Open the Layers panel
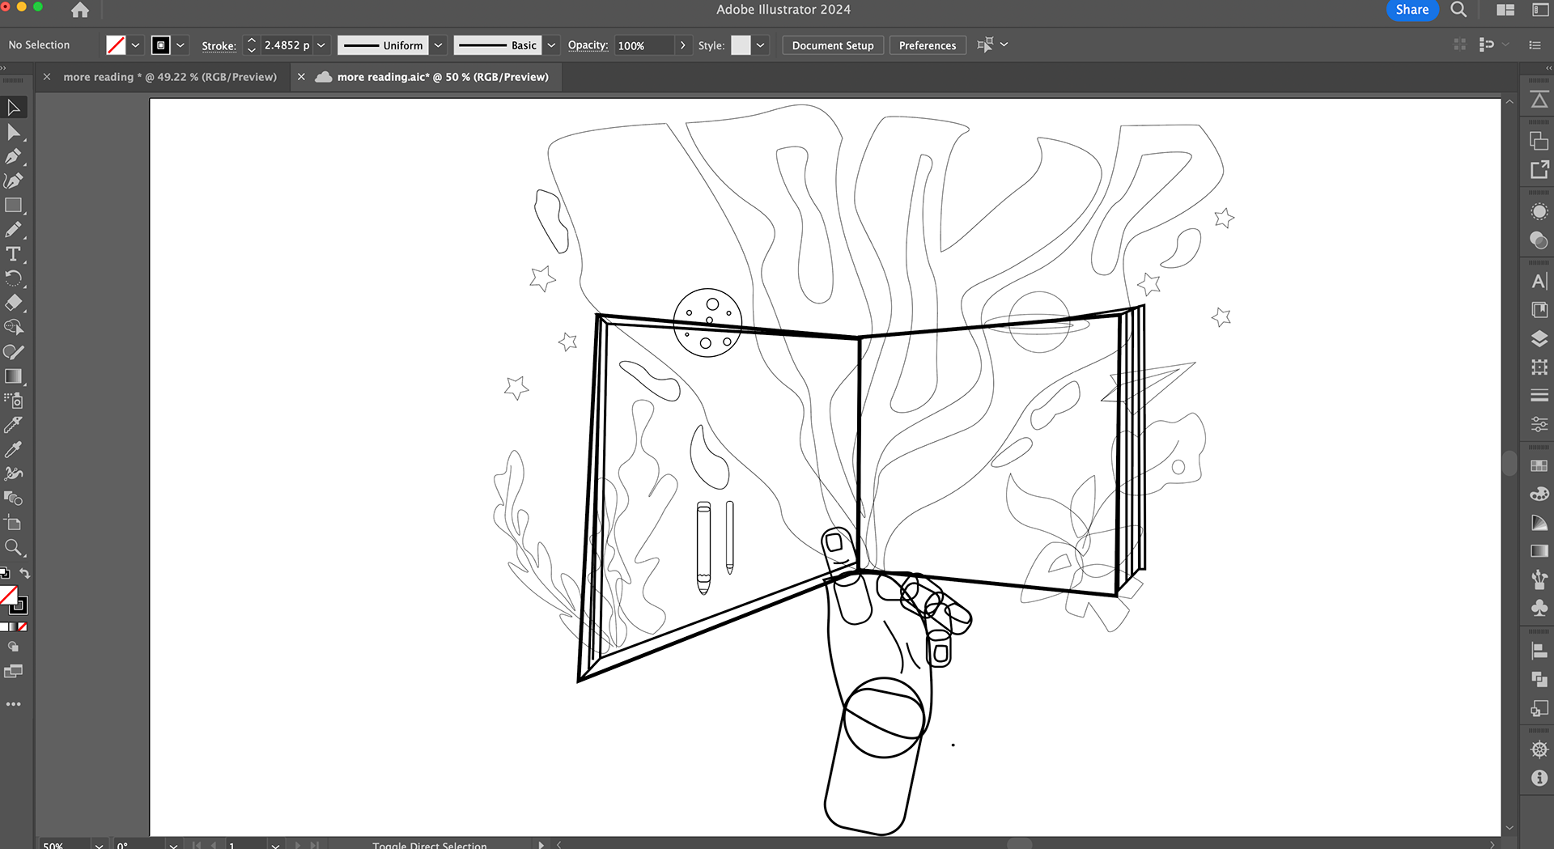1554x849 pixels. (1539, 338)
